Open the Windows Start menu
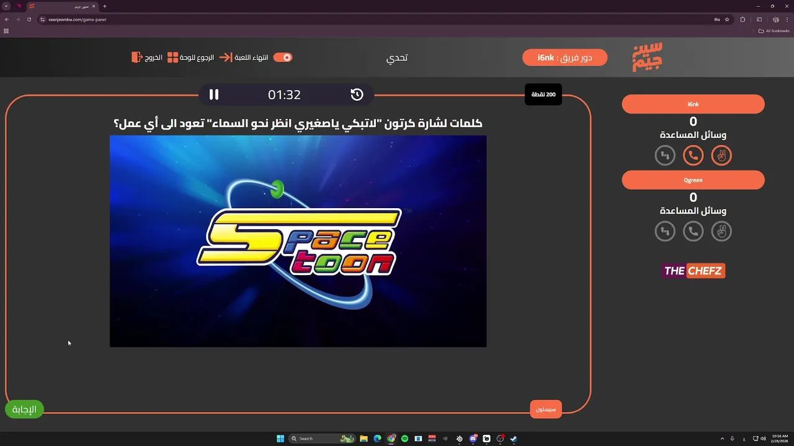The image size is (794, 446). click(280, 439)
